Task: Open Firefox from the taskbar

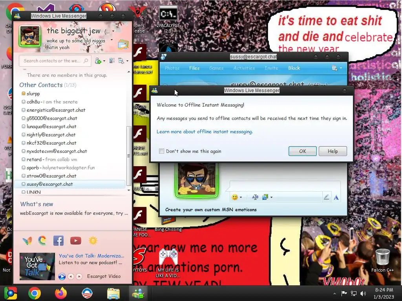Action: [61, 293]
